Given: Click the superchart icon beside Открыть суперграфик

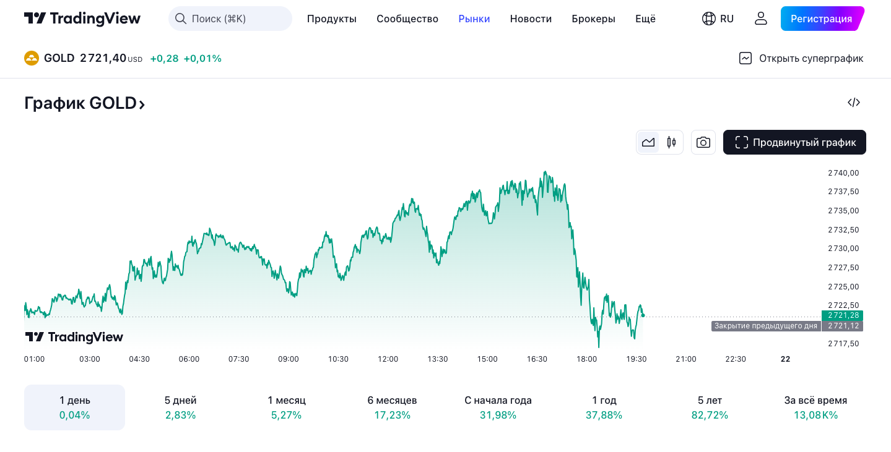Looking at the screenshot, I should click(745, 58).
